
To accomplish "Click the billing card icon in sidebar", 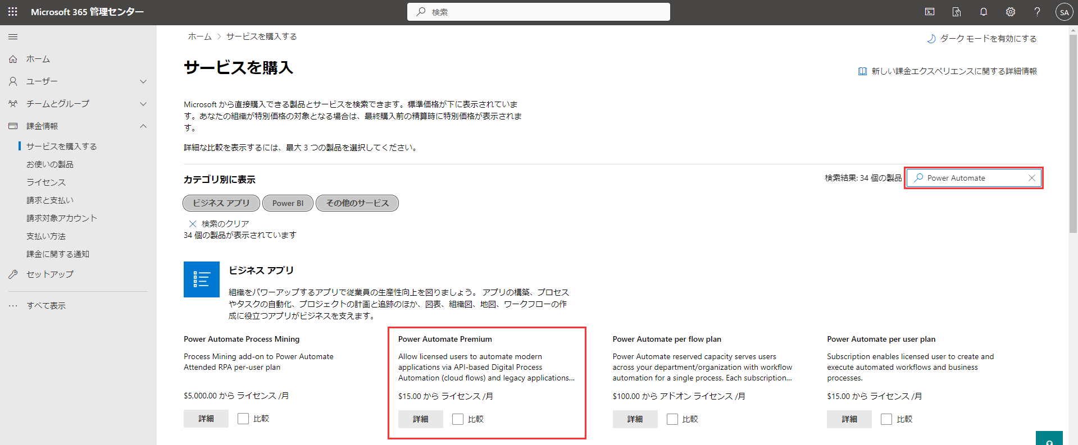I will [13, 126].
